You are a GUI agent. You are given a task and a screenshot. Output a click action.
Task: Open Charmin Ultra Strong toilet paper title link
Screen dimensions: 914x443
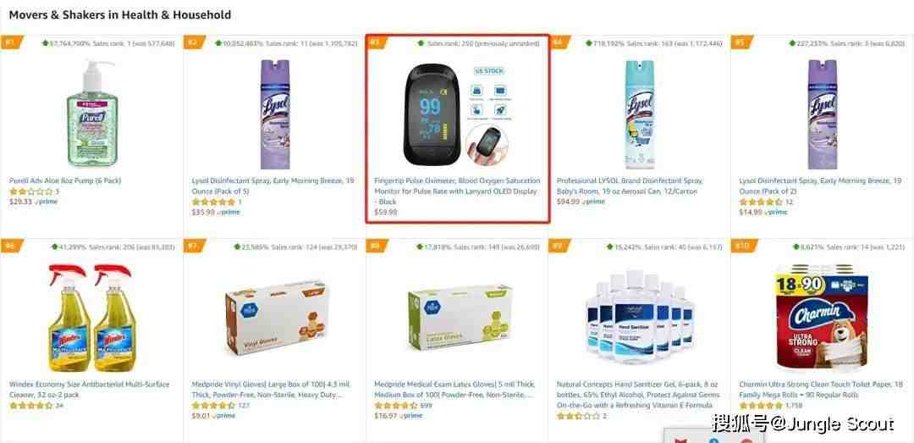click(x=821, y=390)
